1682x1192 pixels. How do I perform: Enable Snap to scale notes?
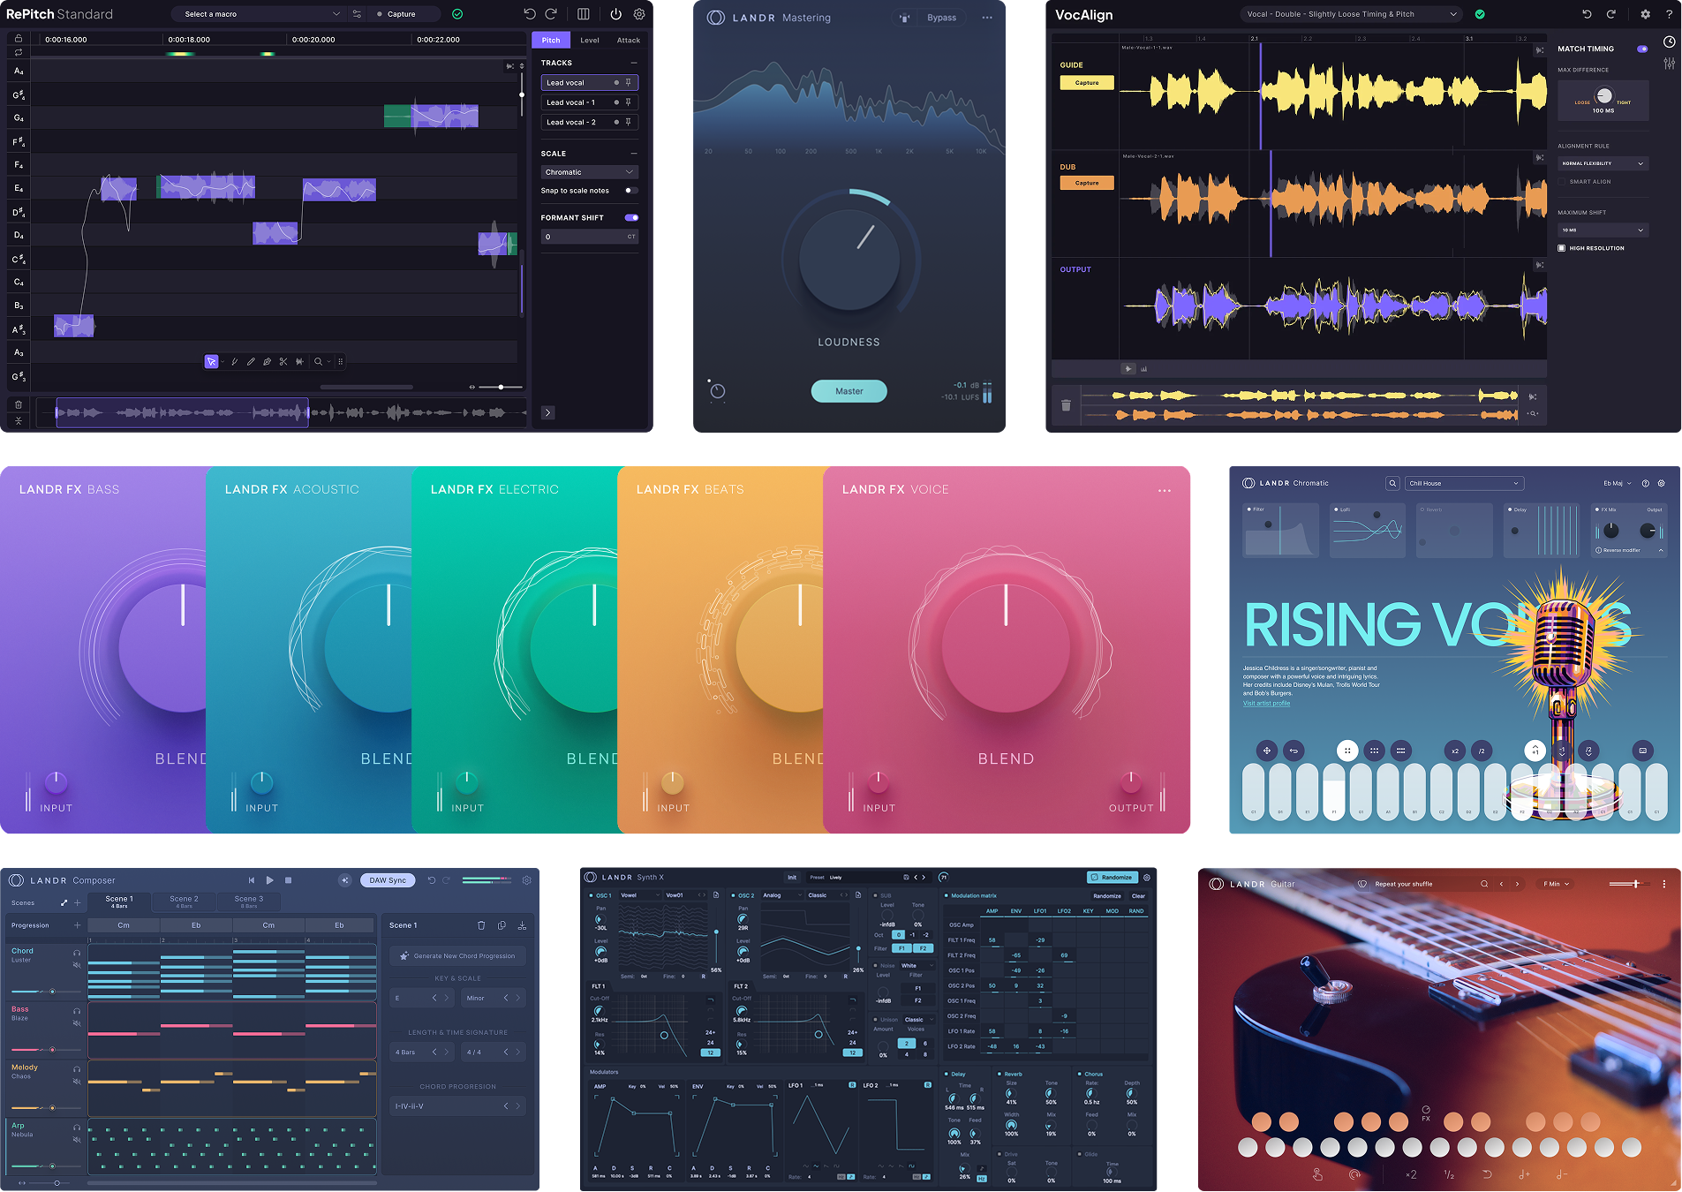point(630,191)
